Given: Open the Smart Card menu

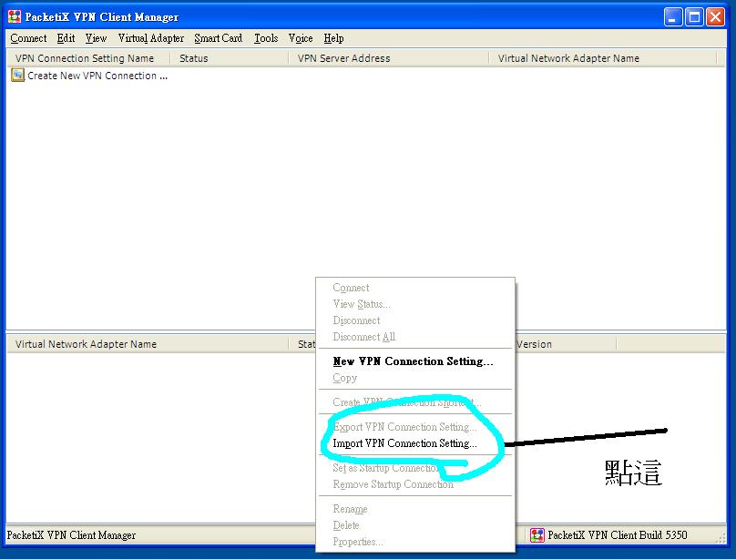Looking at the screenshot, I should [219, 38].
